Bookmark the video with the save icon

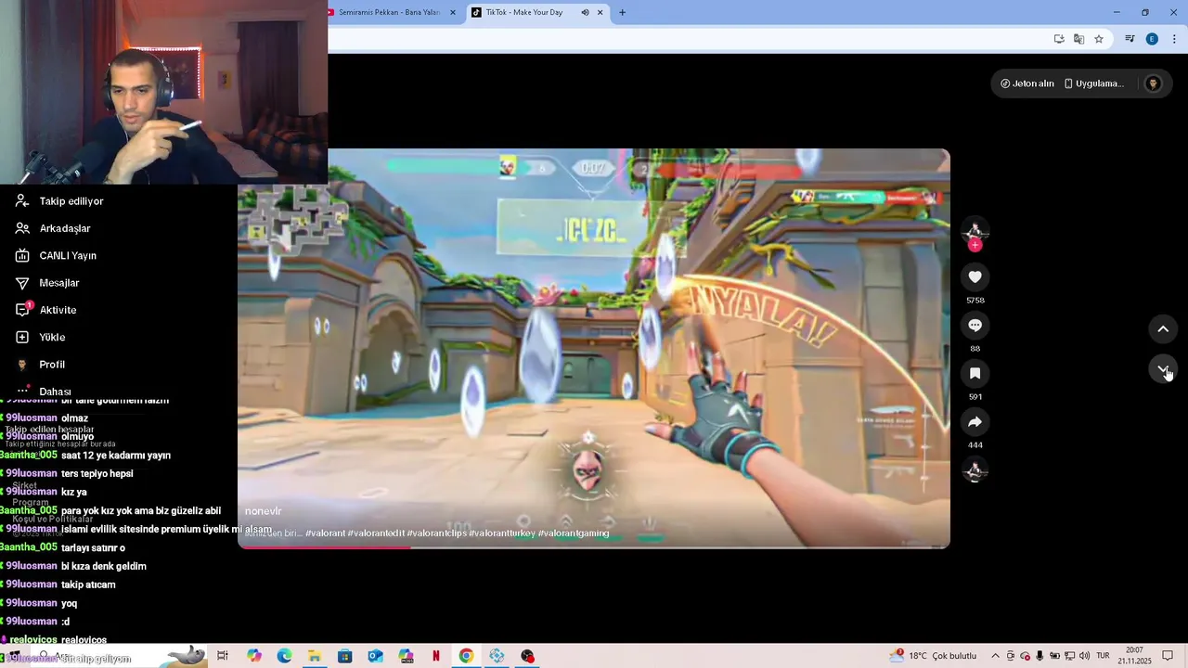pos(975,373)
